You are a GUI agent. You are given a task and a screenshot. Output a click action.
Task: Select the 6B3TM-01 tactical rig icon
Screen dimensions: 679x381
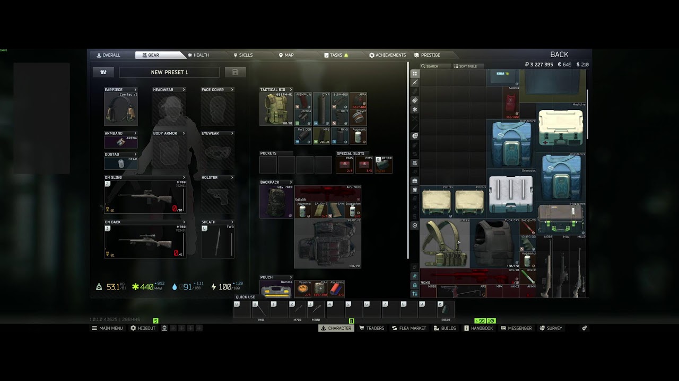[276, 109]
